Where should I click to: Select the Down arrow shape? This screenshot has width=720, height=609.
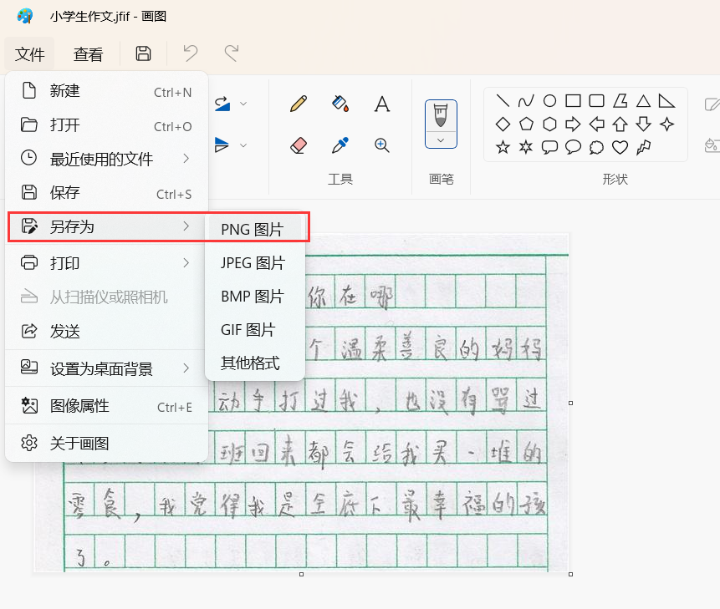click(643, 124)
